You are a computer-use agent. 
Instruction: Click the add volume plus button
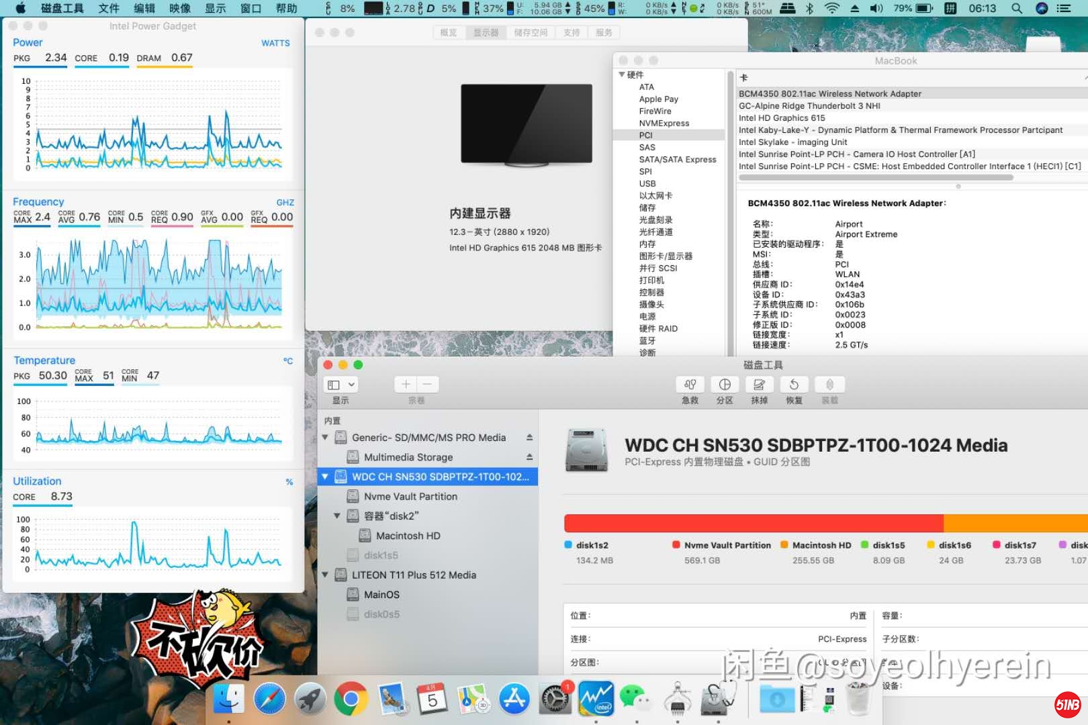[406, 384]
